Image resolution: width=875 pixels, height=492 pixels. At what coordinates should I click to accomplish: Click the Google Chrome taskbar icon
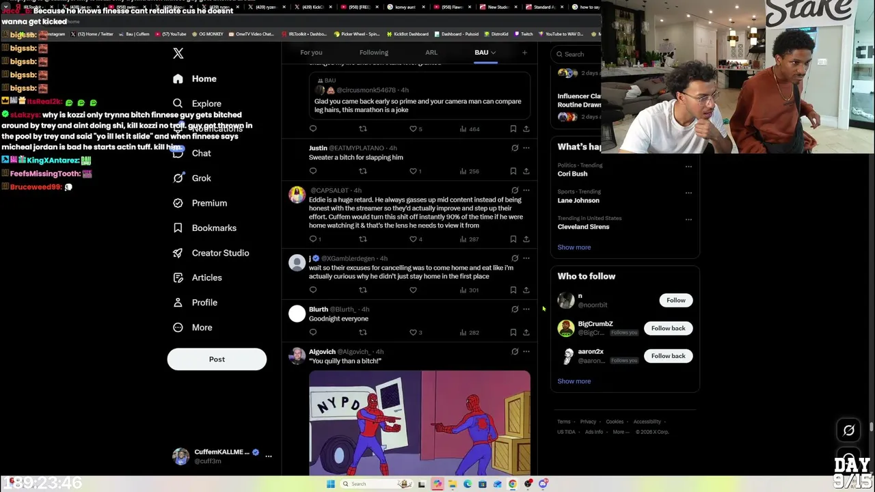click(x=512, y=484)
